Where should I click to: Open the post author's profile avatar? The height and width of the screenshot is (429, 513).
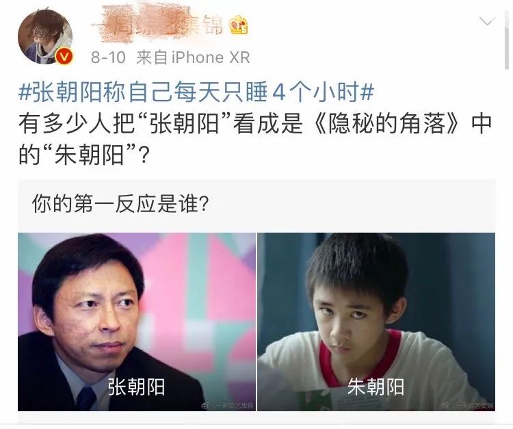tap(45, 36)
